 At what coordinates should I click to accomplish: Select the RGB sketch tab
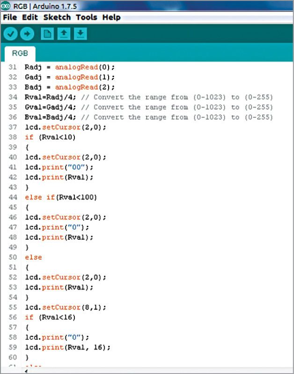coord(20,53)
